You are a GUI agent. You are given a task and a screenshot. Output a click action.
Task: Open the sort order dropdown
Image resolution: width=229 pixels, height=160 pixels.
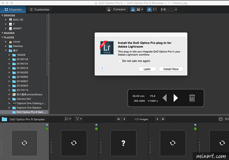(x=68, y=119)
